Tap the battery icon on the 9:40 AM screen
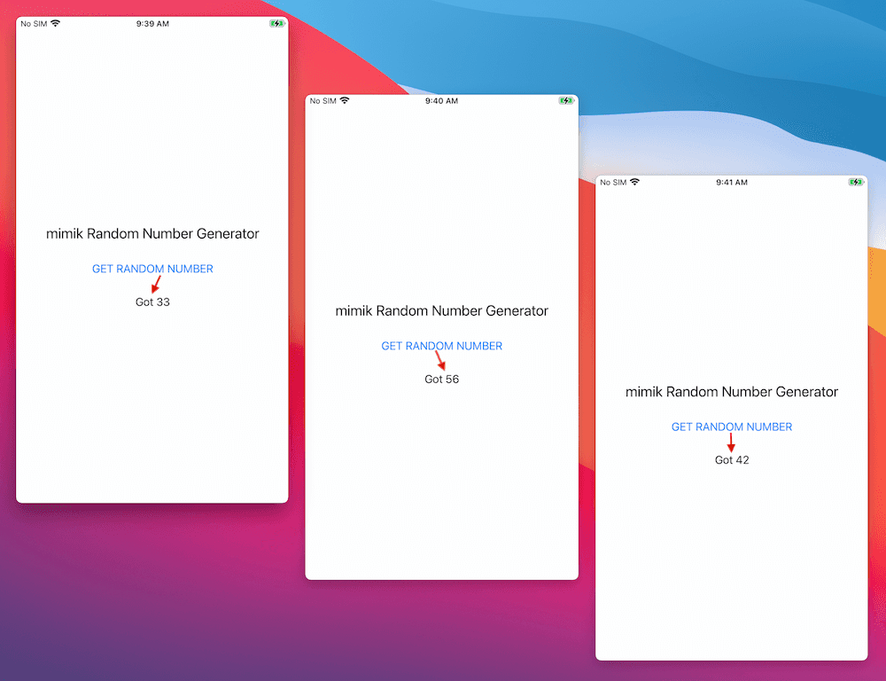Screen dimensions: 886x681 [x=565, y=101]
